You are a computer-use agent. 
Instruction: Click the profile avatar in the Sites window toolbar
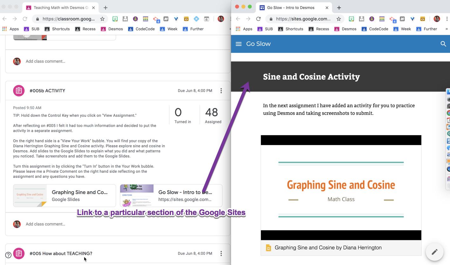click(x=437, y=19)
